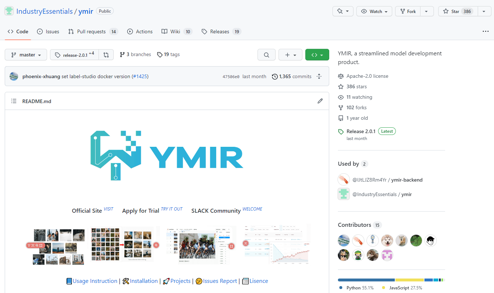Viewport: 494px width, 293px height.
Task: Click the YMIR logo image
Action: [x=167, y=156]
